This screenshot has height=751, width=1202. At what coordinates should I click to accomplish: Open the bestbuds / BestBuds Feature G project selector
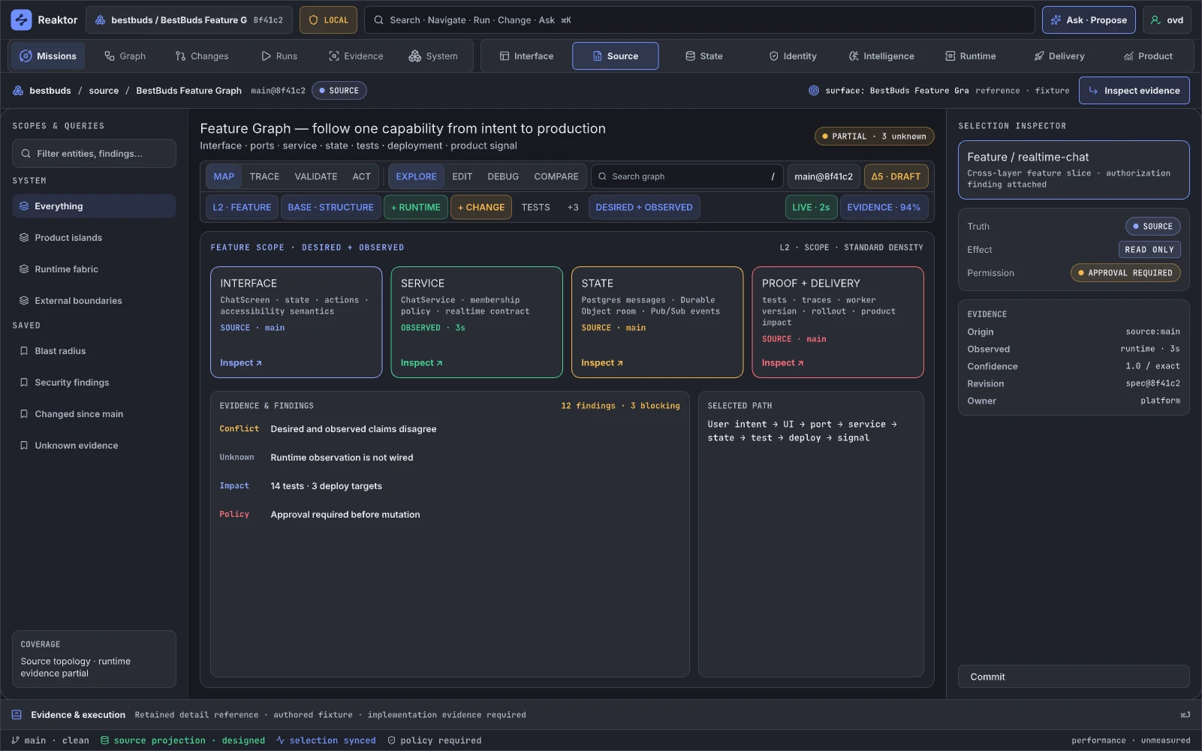click(189, 20)
